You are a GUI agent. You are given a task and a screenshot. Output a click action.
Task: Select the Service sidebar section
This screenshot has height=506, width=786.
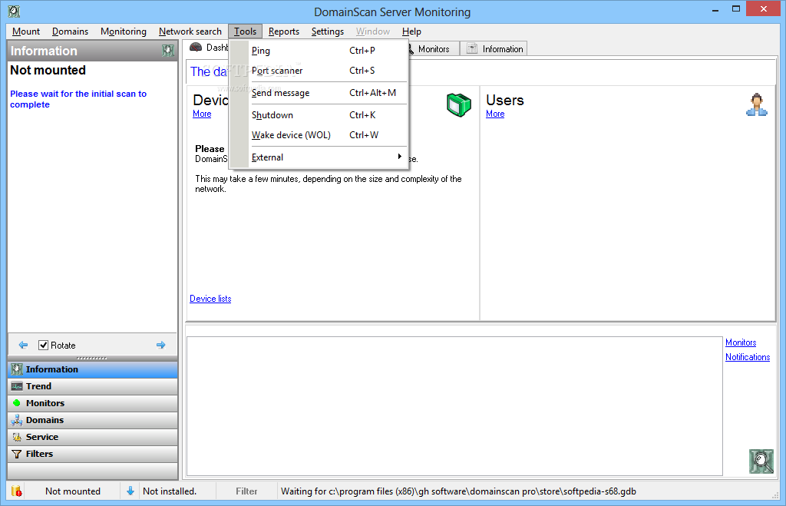click(93, 437)
